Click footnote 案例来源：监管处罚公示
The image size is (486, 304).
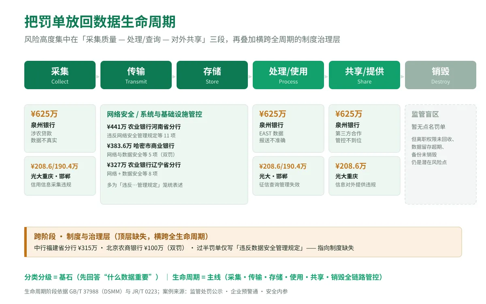[x=225, y=291]
